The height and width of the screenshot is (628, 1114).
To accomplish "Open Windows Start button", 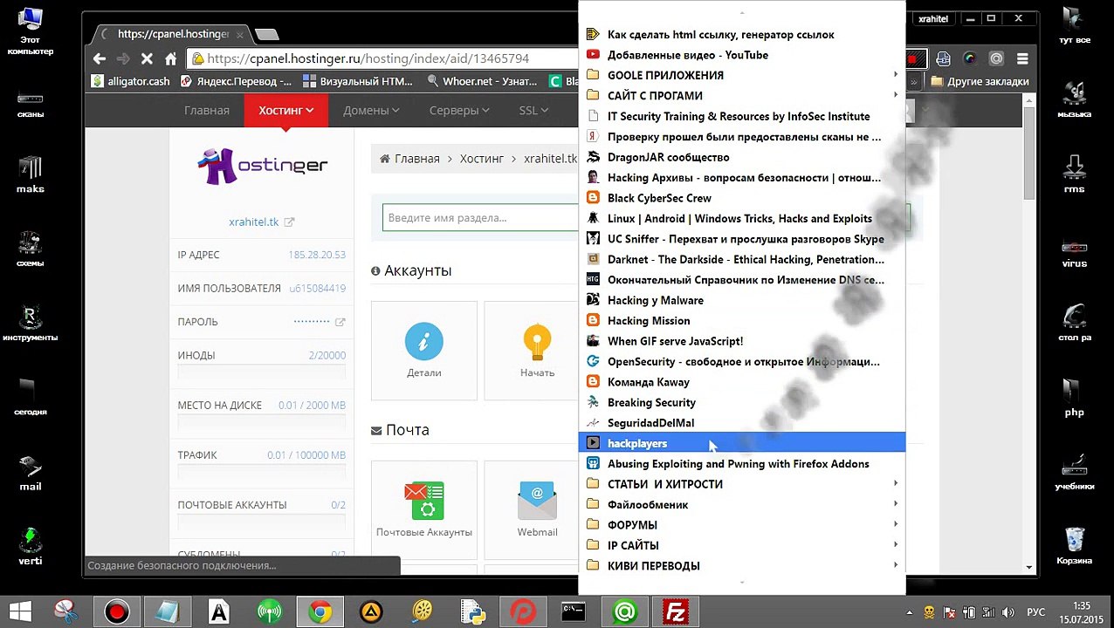I will (x=20, y=611).
